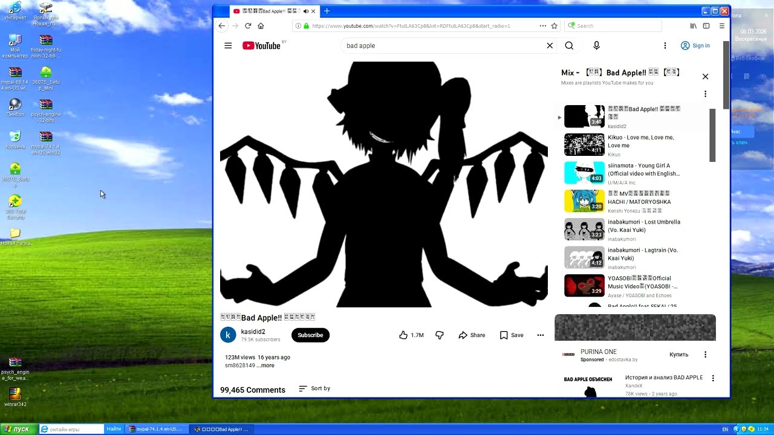Clear the 'bad apple' search text
This screenshot has width=774, height=435.
tap(550, 45)
